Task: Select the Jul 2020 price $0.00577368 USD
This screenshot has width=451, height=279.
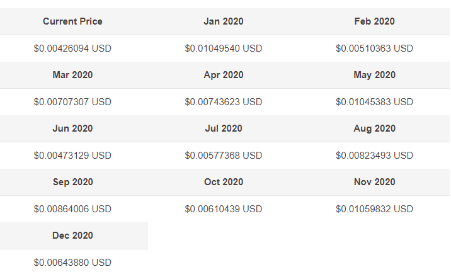Action: tap(224, 156)
